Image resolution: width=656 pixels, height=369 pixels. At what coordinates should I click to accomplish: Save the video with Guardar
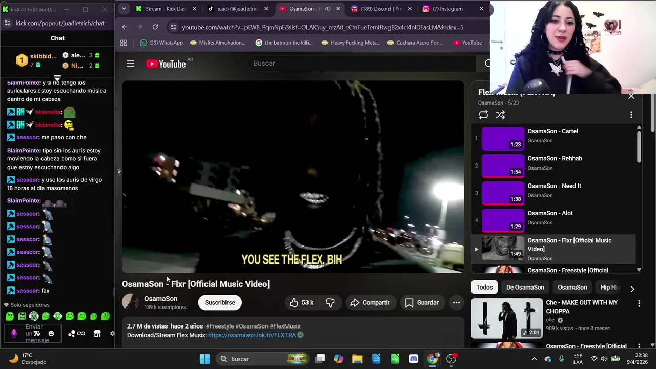422,303
